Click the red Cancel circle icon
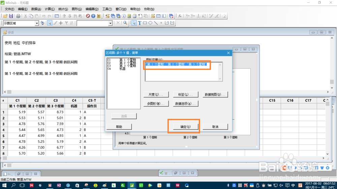 [x=88, y=16]
